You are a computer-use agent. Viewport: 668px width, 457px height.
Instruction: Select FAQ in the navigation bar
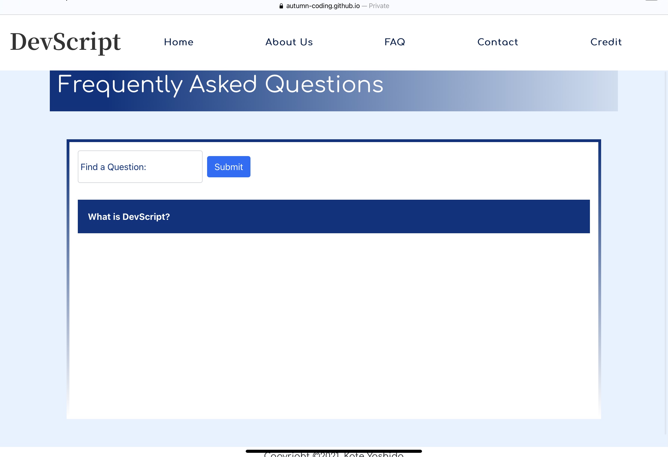pos(395,42)
